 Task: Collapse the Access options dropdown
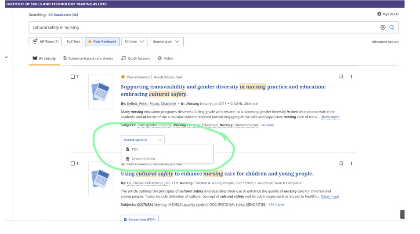(142, 140)
